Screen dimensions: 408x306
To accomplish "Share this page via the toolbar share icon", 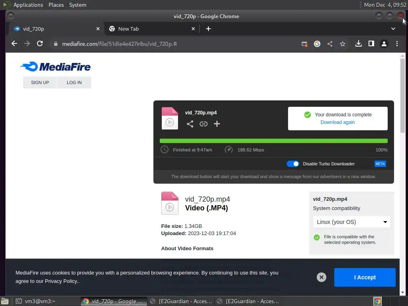I will pyautogui.click(x=330, y=44).
